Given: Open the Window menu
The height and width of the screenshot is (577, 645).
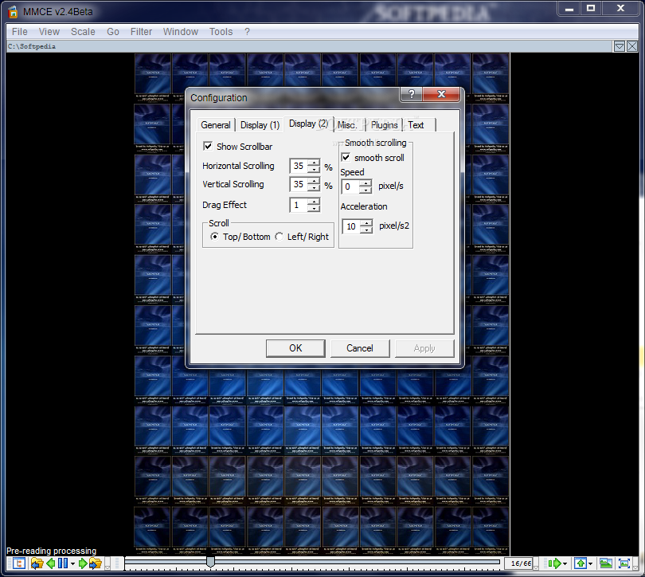Looking at the screenshot, I should (180, 32).
